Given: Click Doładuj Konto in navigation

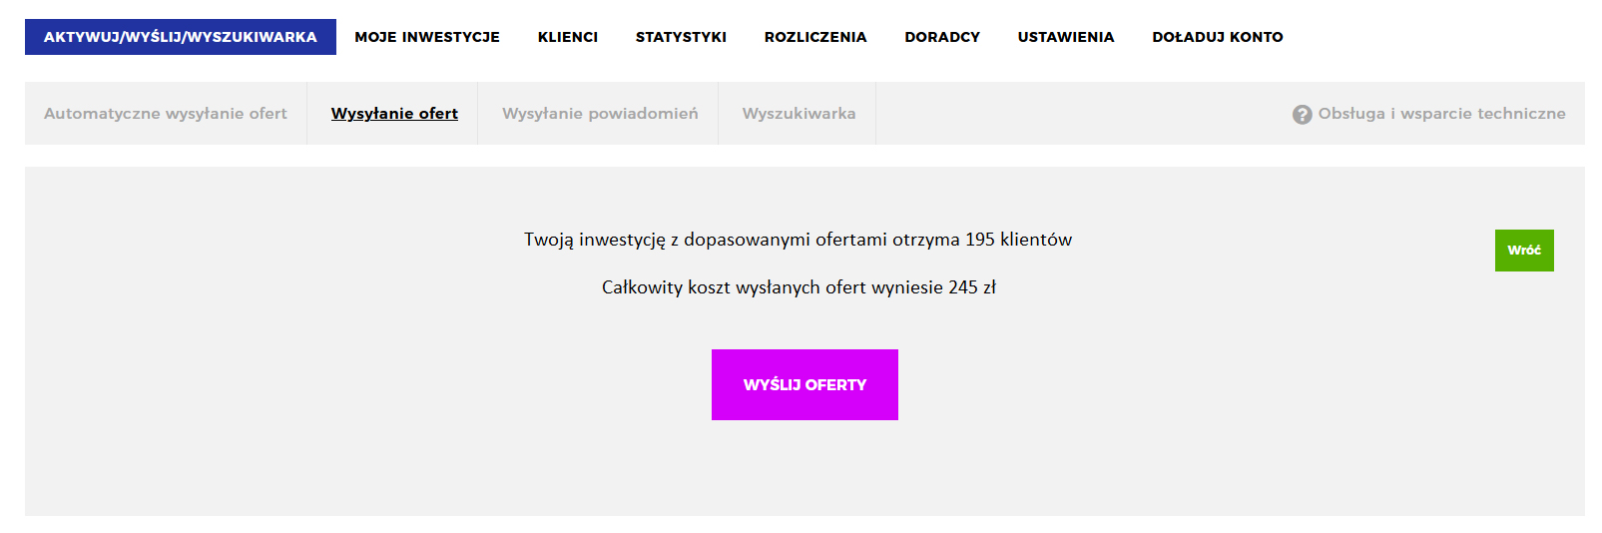Looking at the screenshot, I should (x=1218, y=37).
